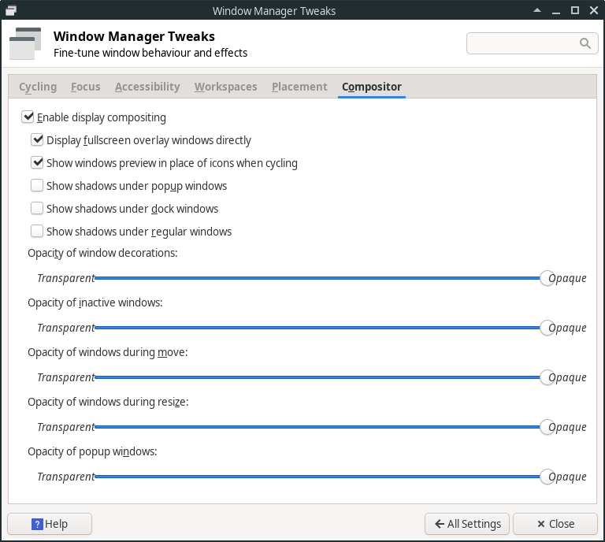Disable the Enable display compositing checkbox
The width and height of the screenshot is (605, 542).
28,117
